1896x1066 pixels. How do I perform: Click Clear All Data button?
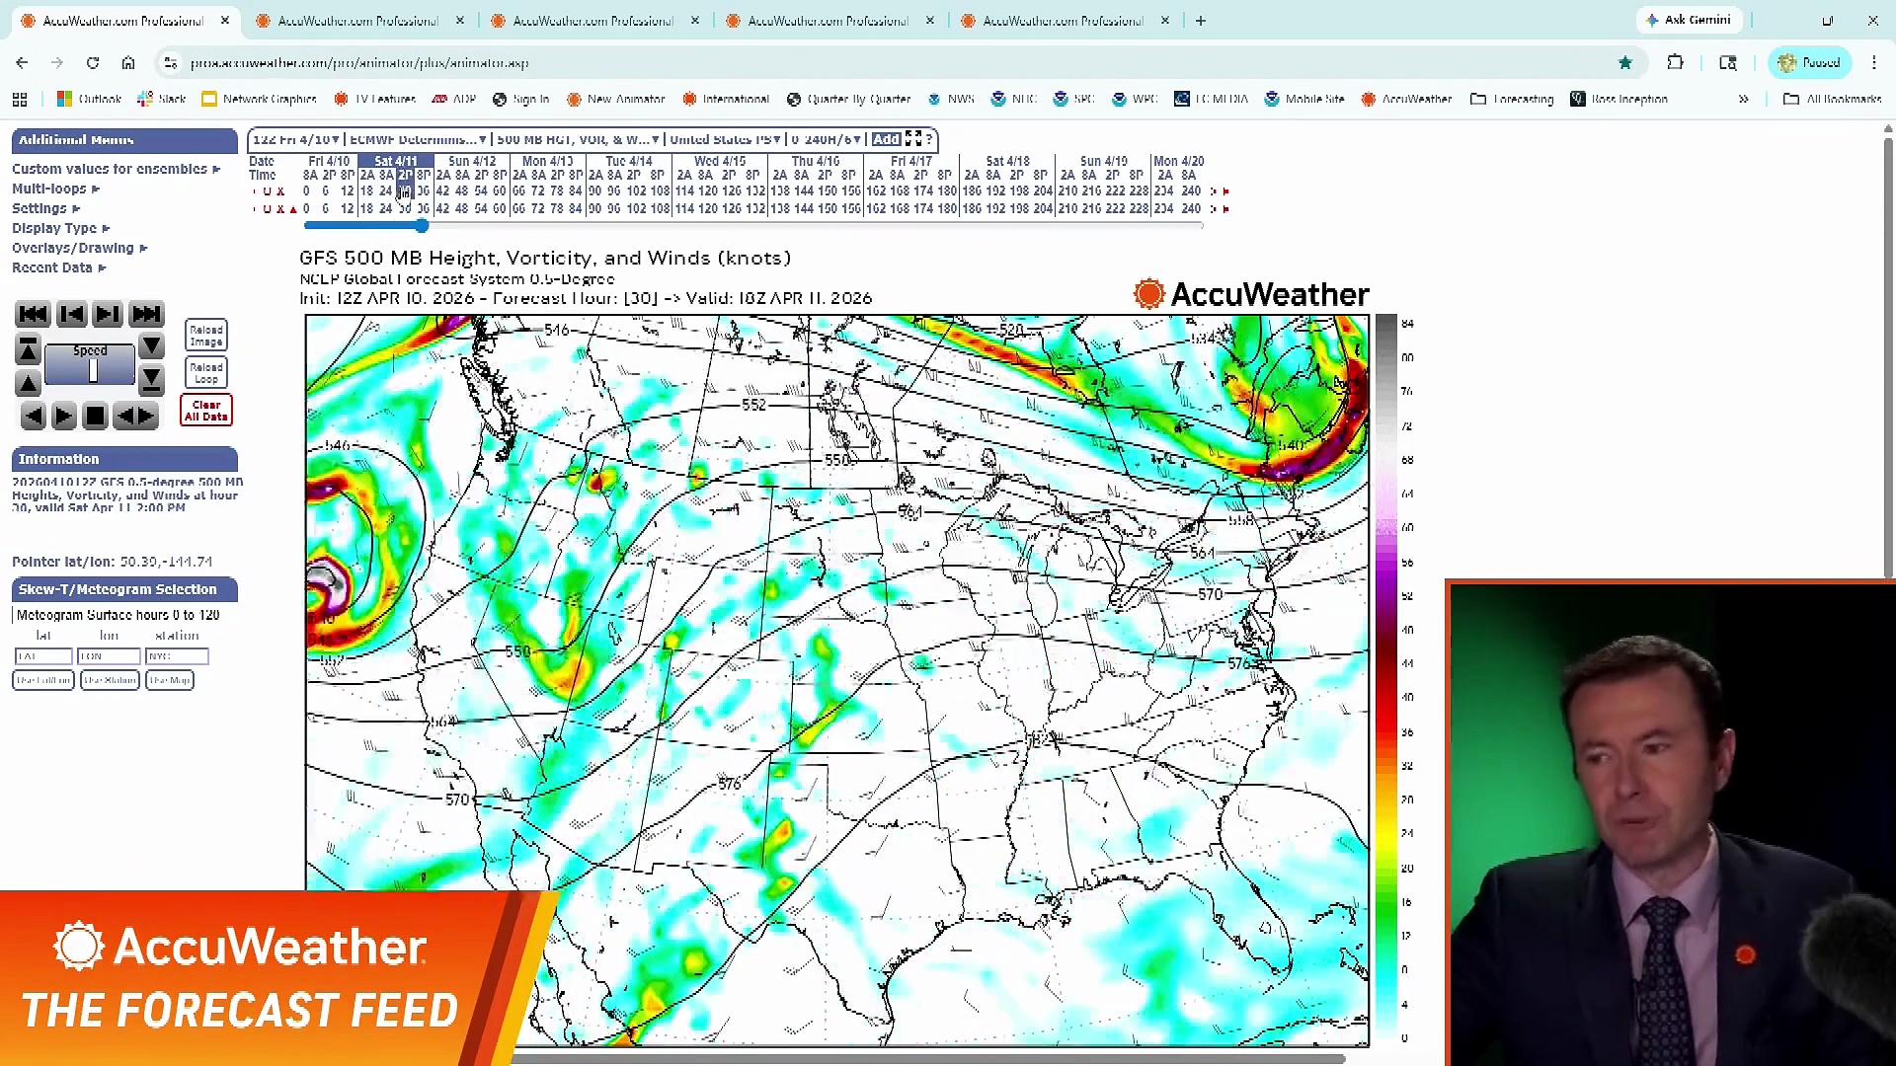click(x=206, y=411)
